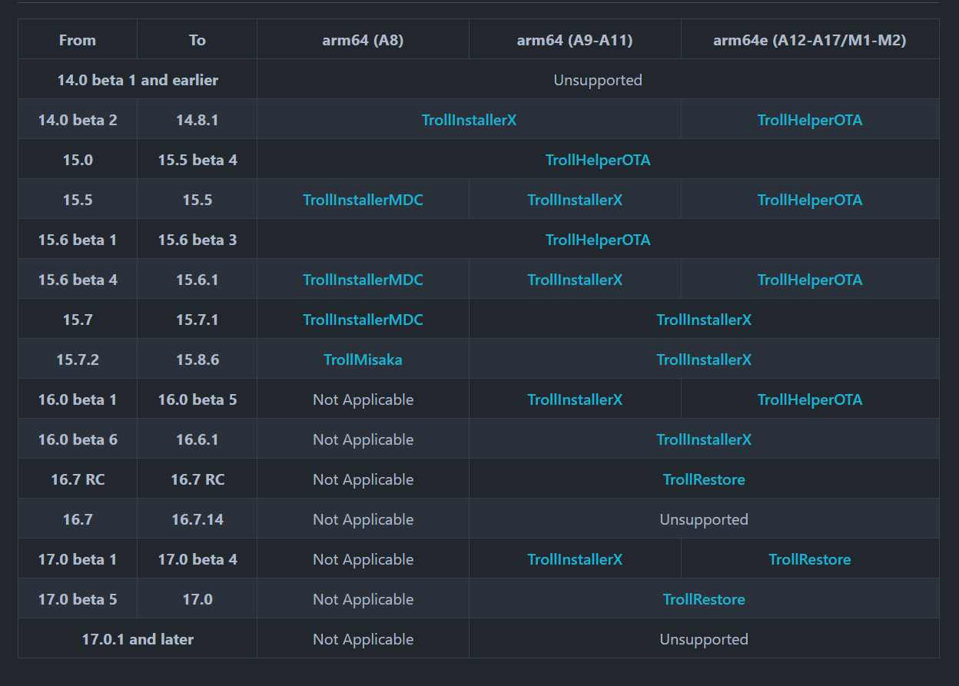The width and height of the screenshot is (959, 686).
Task: Click TrollRestore in the 17.0 beta 5 row
Action: click(x=703, y=599)
